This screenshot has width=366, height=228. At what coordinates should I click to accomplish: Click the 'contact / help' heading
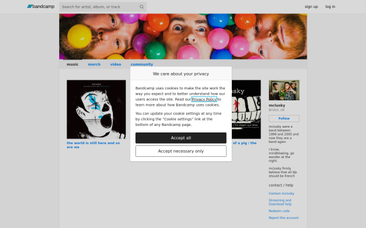[x=281, y=185]
